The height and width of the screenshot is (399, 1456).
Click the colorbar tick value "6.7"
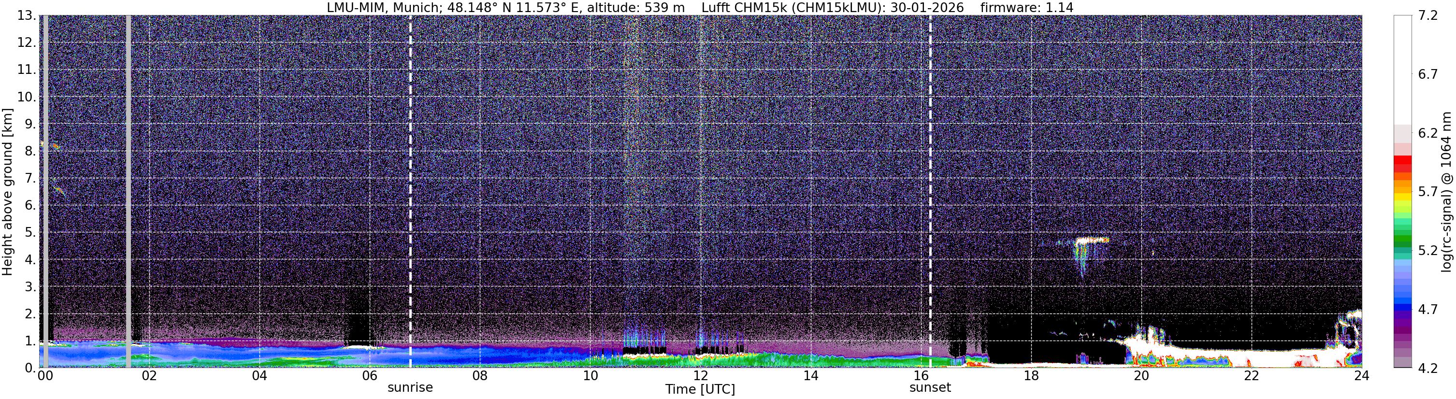tap(1428, 74)
